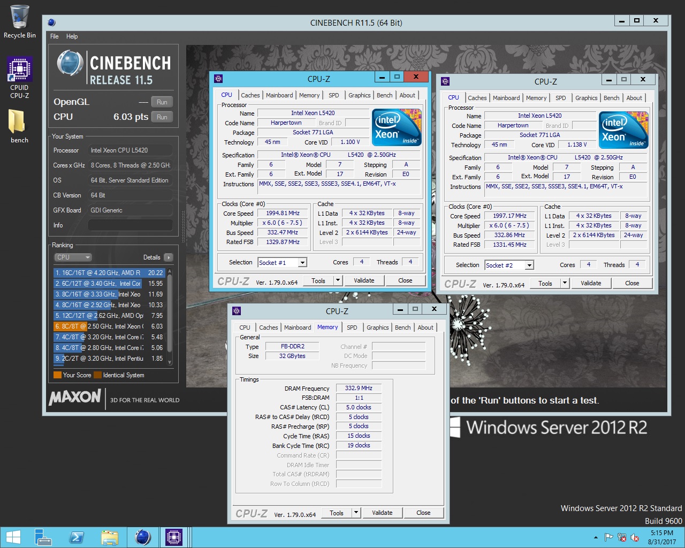Show hidden tray icons arrow
The width and height of the screenshot is (685, 548).
(x=596, y=537)
